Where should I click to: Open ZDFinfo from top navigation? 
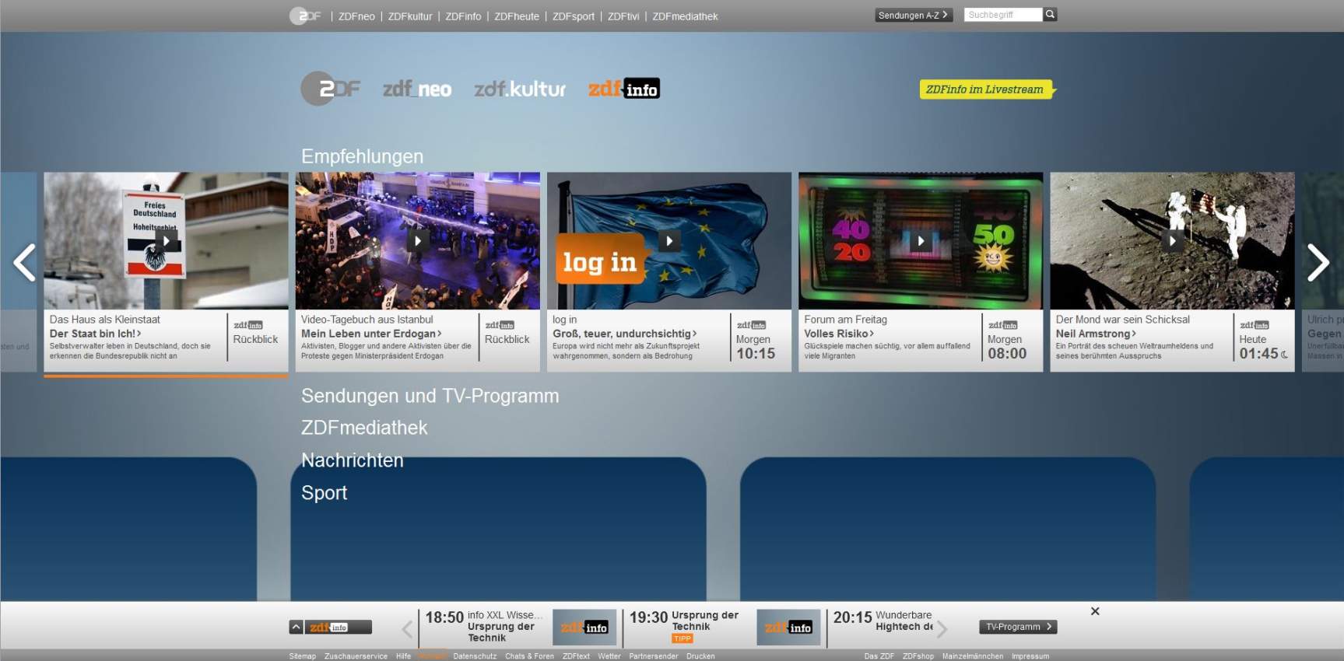point(463,16)
